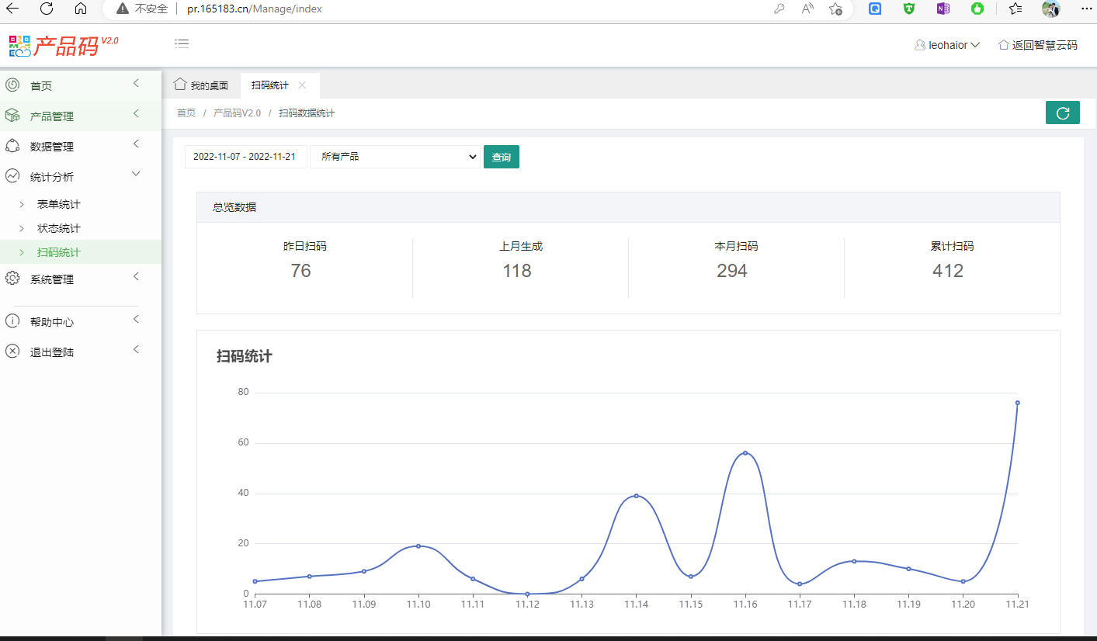Open the OneNote extension icon

943,9
